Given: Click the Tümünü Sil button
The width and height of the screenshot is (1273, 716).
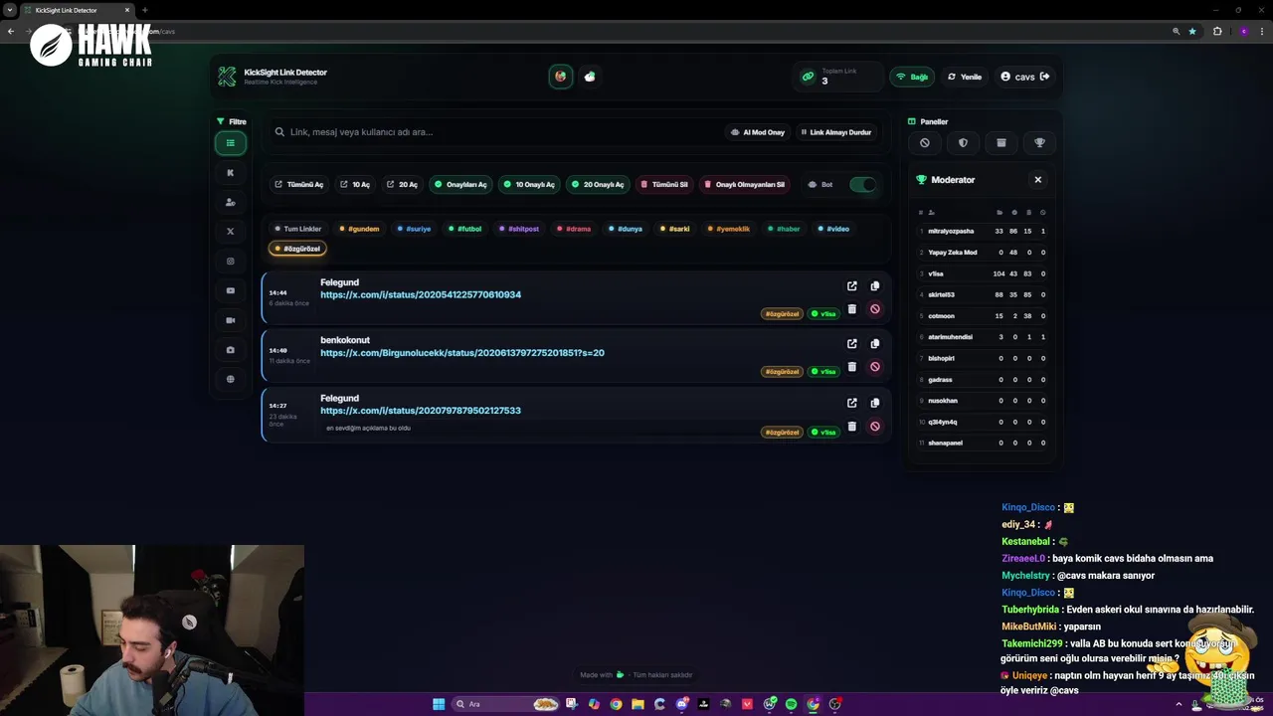Looking at the screenshot, I should point(664,185).
